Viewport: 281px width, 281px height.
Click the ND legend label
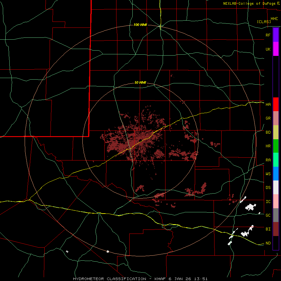point(268,243)
